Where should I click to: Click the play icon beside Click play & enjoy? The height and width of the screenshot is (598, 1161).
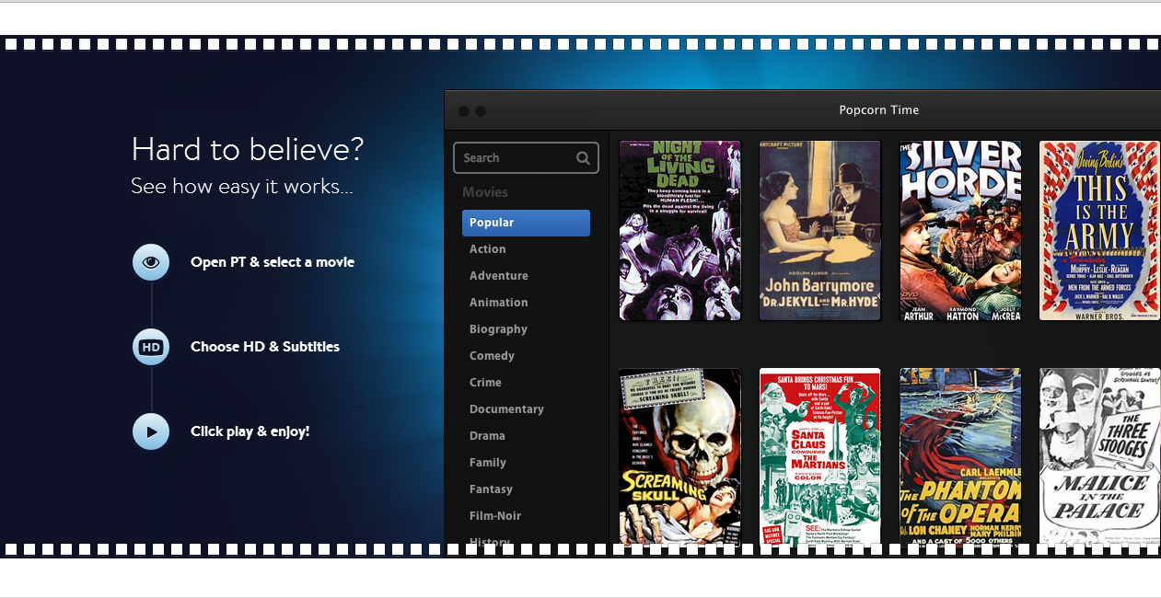point(151,431)
